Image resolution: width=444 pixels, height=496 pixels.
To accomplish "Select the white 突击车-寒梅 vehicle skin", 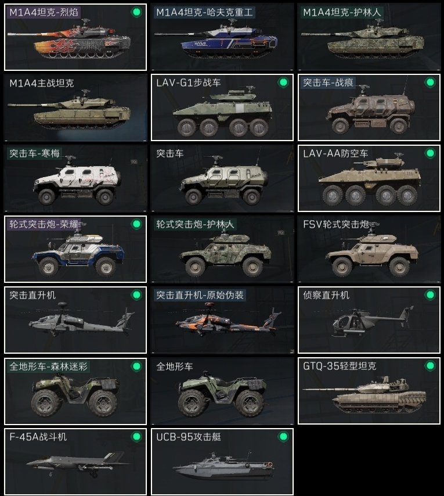I will (75, 178).
